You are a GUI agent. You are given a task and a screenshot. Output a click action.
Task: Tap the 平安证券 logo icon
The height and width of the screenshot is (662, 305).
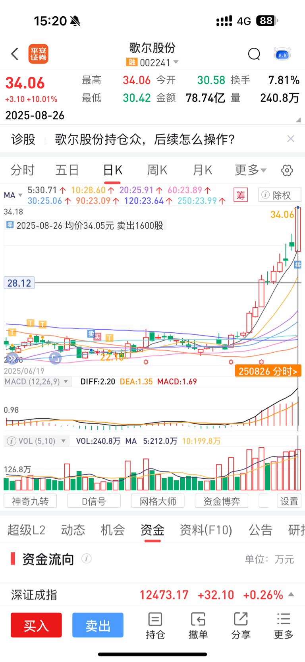[38, 54]
